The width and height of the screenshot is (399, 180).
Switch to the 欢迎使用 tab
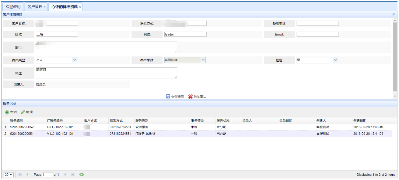[x=13, y=7]
